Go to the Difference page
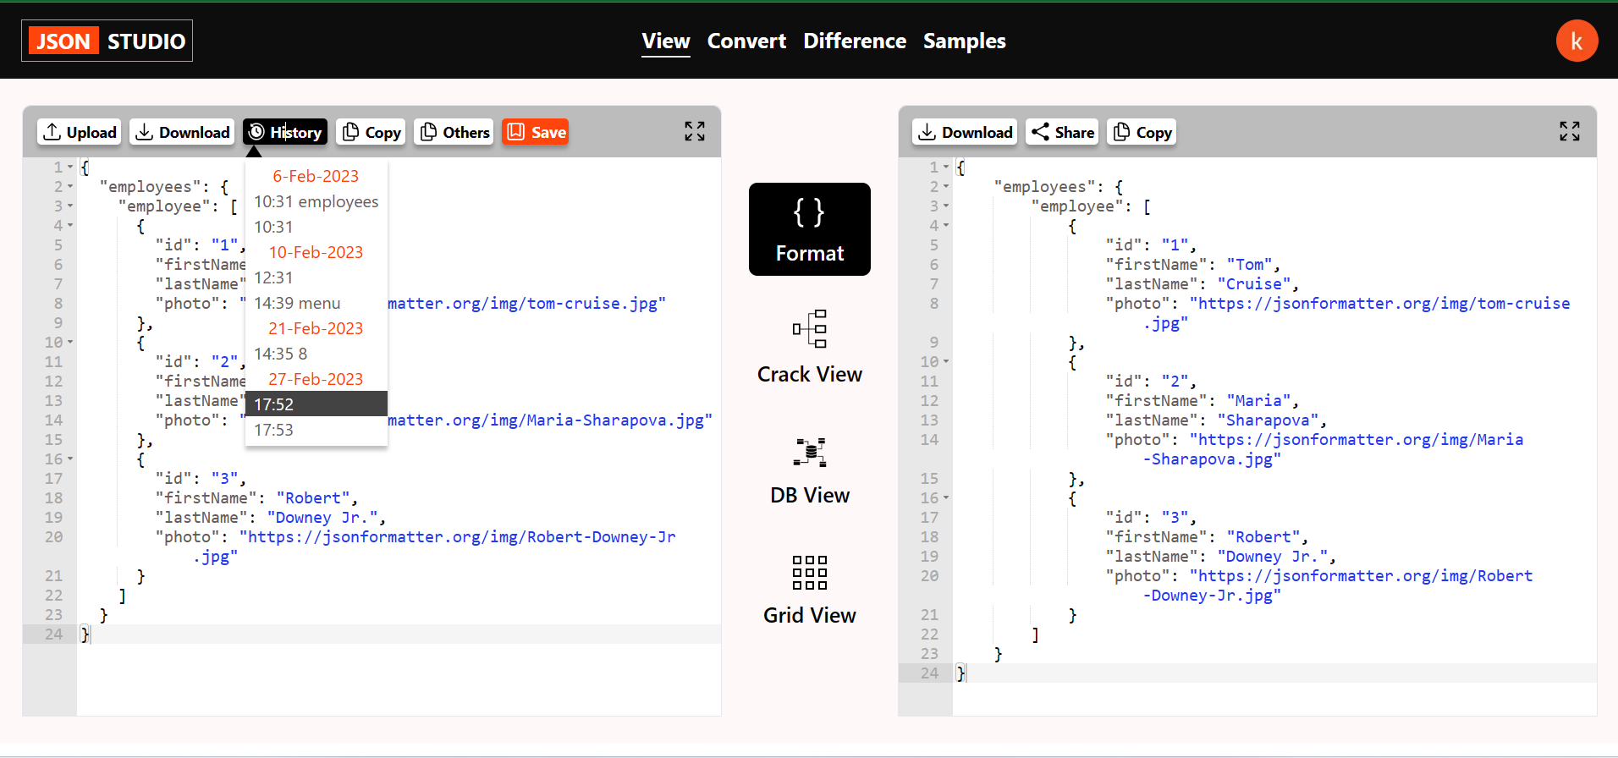Image resolution: width=1618 pixels, height=758 pixels. (x=855, y=41)
